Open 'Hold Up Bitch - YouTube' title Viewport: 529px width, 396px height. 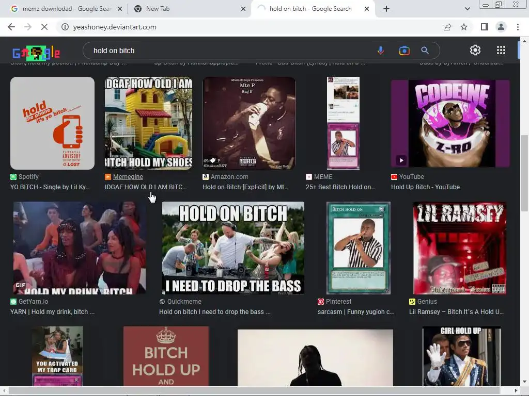click(425, 187)
